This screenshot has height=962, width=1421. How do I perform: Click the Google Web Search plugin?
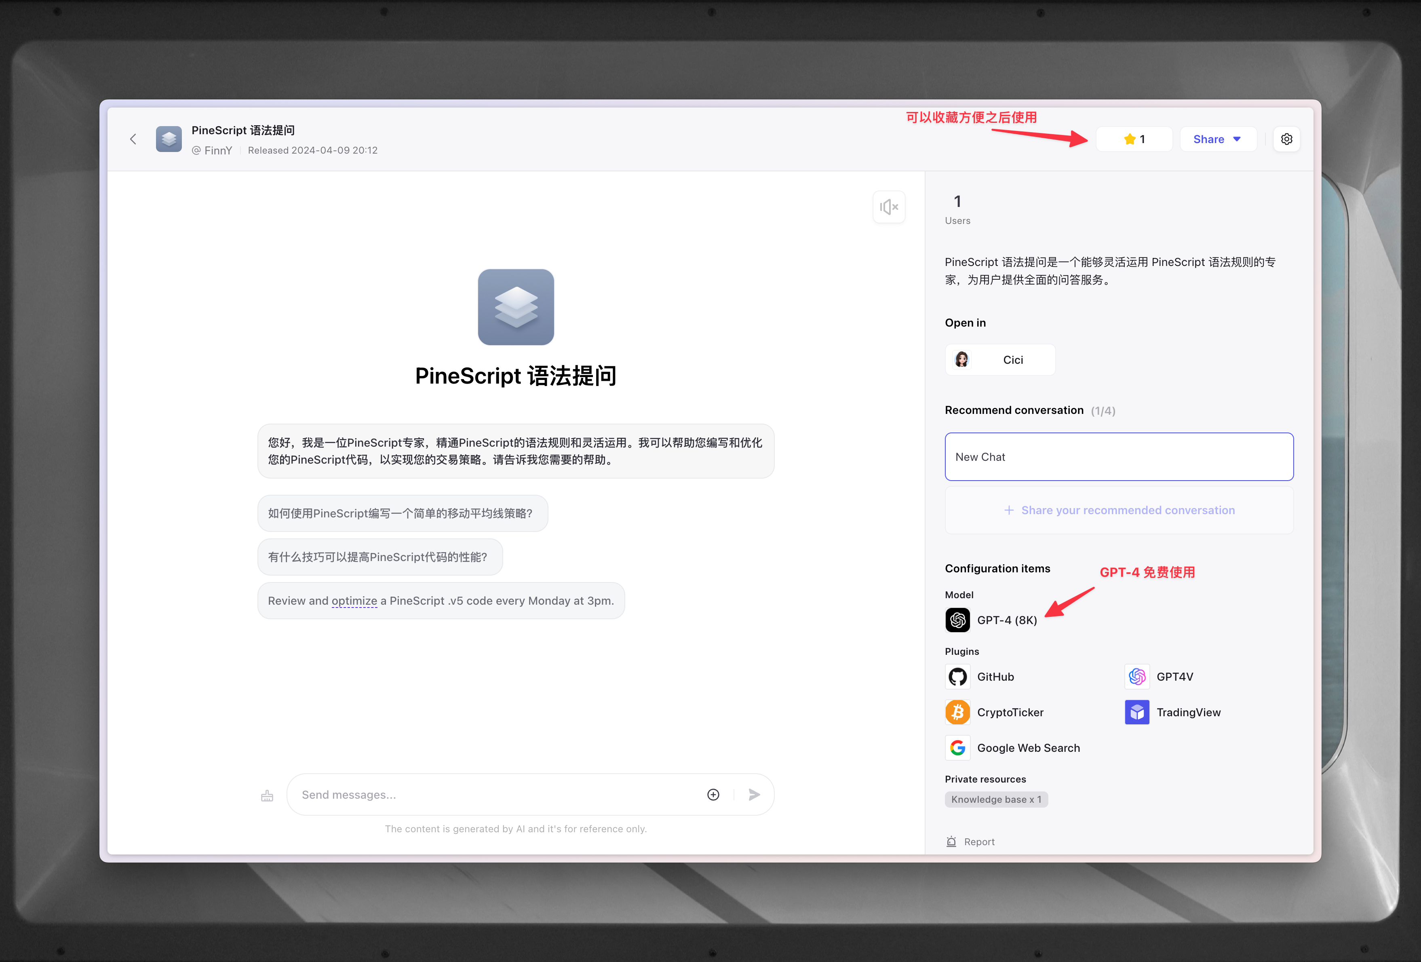(x=957, y=747)
